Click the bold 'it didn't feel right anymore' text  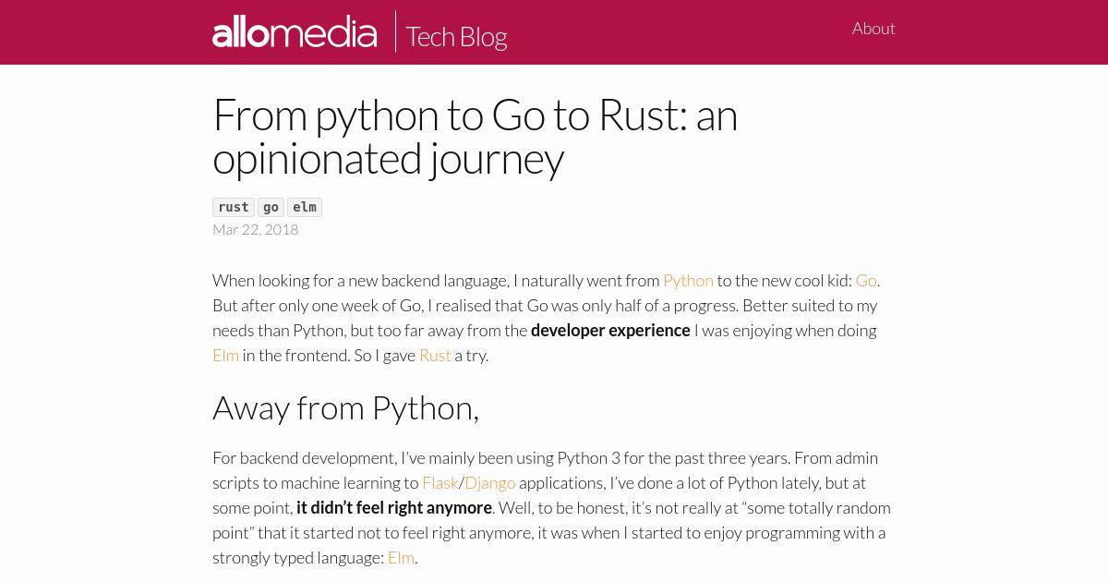point(394,507)
